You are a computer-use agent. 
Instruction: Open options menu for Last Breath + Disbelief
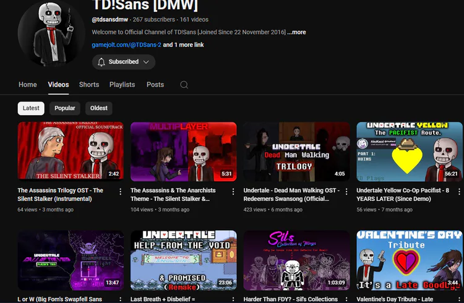[x=233, y=299]
